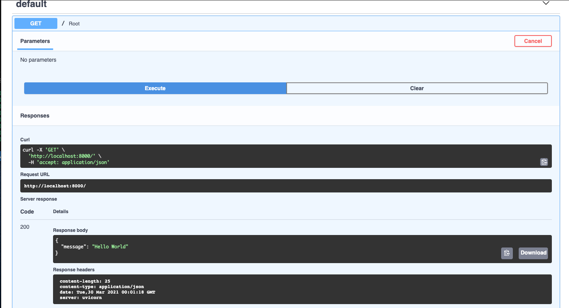Click the Execute button
Image resolution: width=569 pixels, height=308 pixels.
pyautogui.click(x=155, y=88)
